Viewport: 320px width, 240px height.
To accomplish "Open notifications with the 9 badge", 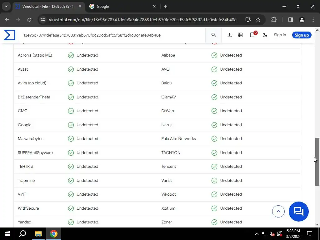I will tap(253, 35).
